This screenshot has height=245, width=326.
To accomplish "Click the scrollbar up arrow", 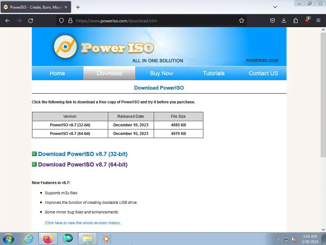I will (323, 30).
